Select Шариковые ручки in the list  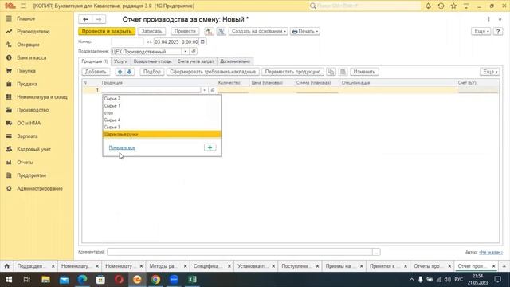pyautogui.click(x=162, y=134)
